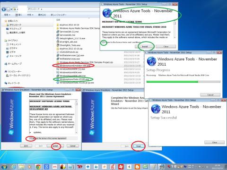Go forward in the Explorer window

8,9
